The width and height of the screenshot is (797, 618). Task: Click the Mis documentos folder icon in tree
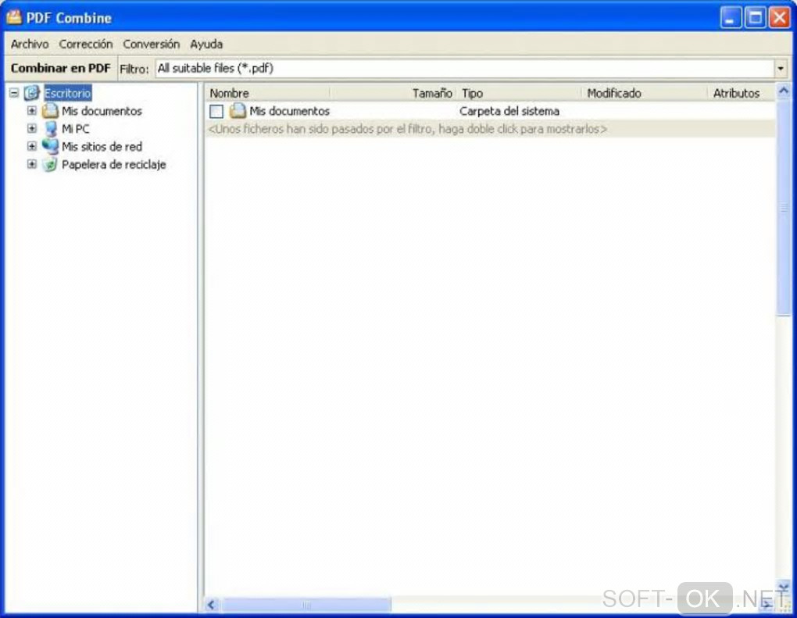pos(50,110)
